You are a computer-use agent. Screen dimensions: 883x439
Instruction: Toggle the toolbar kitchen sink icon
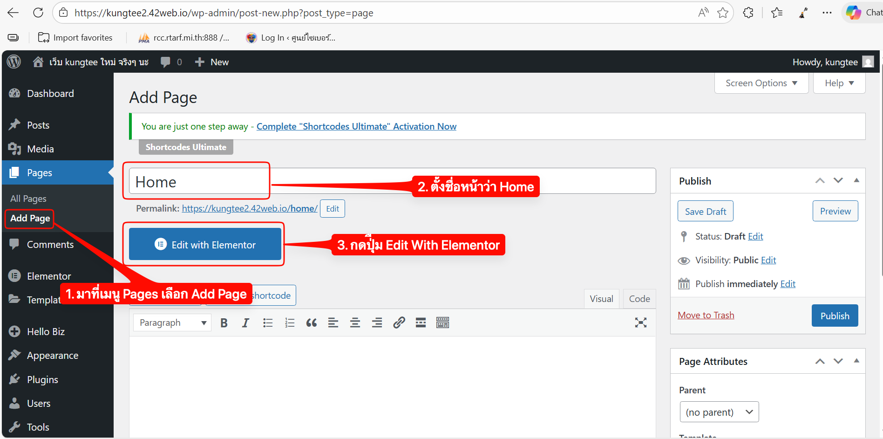(442, 323)
